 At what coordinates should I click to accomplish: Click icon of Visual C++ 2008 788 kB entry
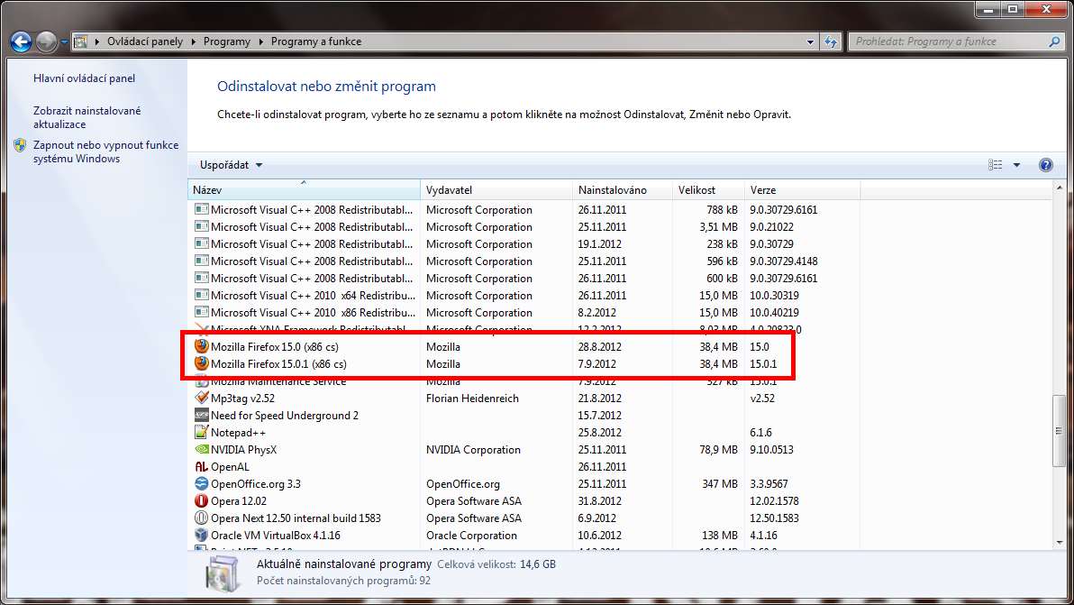(x=202, y=209)
